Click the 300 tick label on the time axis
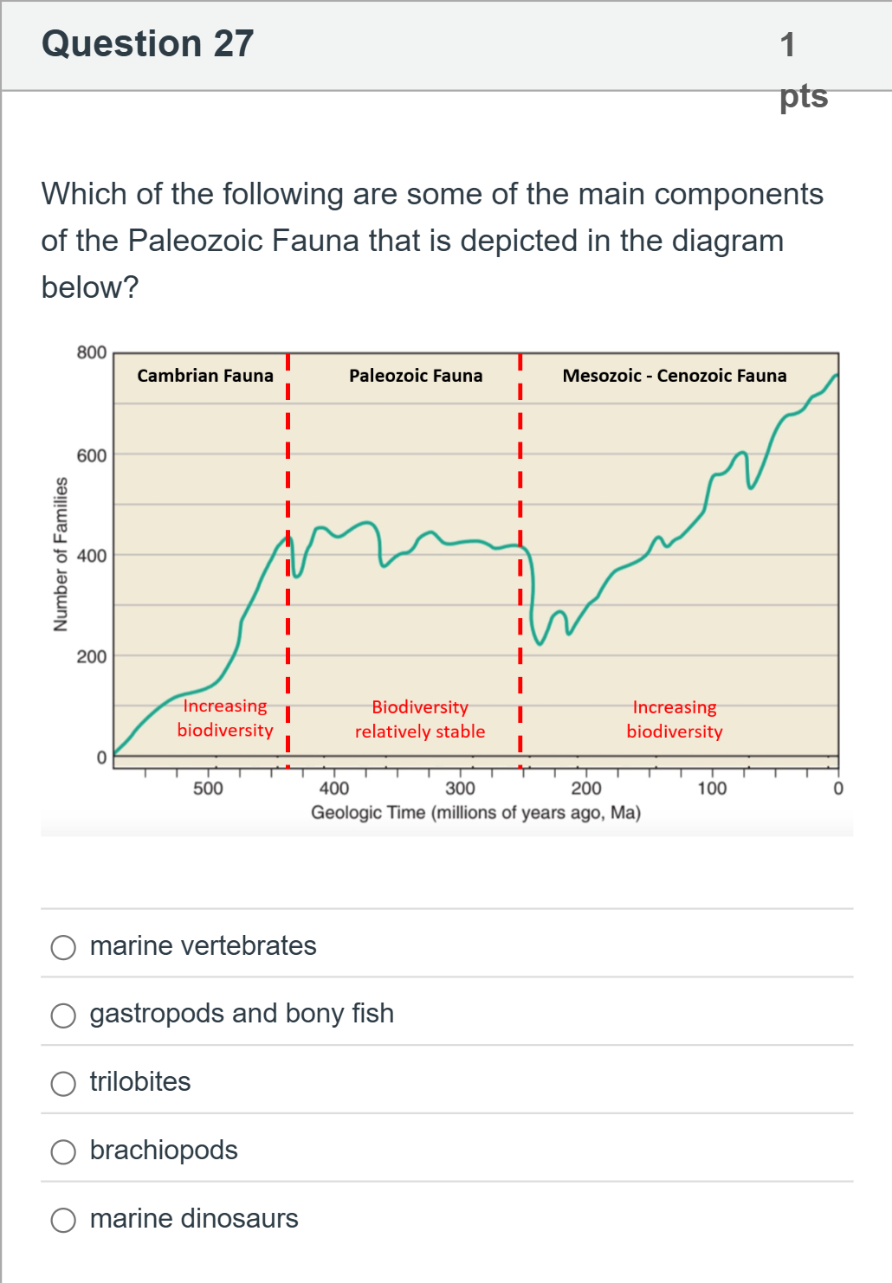The height and width of the screenshot is (1283, 892). 460,789
